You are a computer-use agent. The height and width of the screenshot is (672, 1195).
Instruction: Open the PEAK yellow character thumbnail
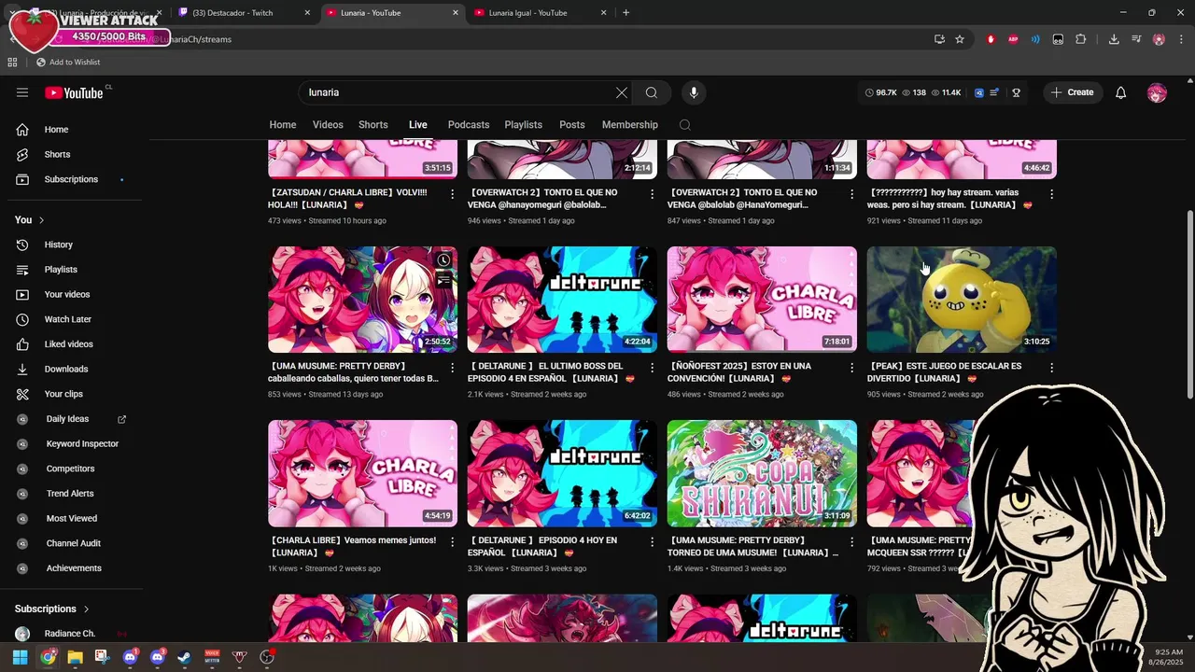click(x=962, y=300)
